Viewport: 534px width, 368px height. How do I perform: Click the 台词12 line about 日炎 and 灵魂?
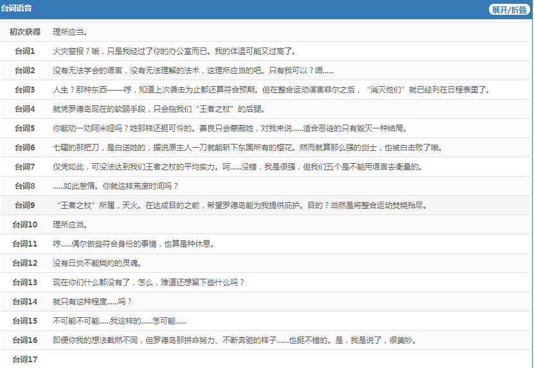[96, 263]
